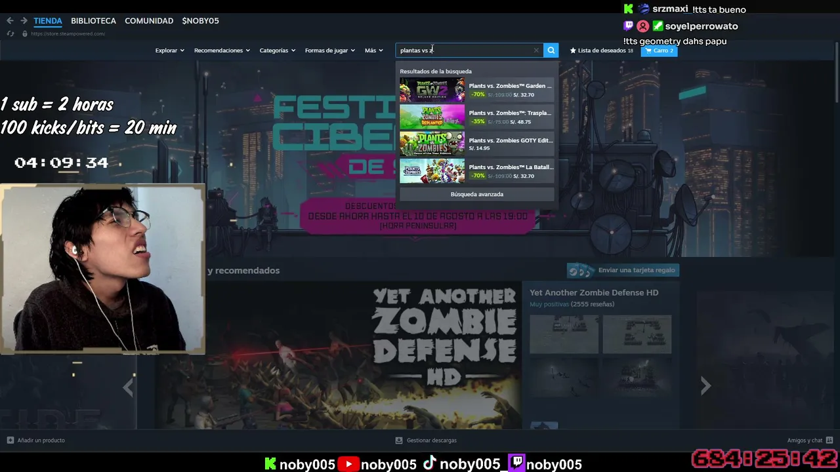Select the Plants vs. Zombies GOTY Edition result
This screenshot has height=472, width=840.
coord(477,144)
